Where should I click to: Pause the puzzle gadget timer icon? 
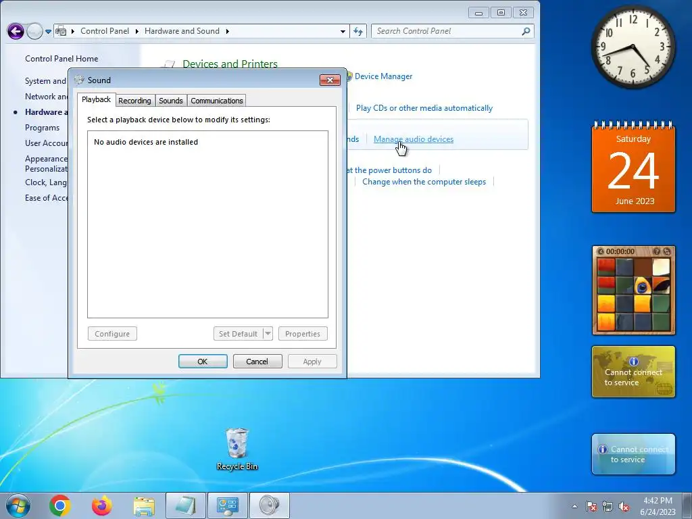tap(600, 251)
